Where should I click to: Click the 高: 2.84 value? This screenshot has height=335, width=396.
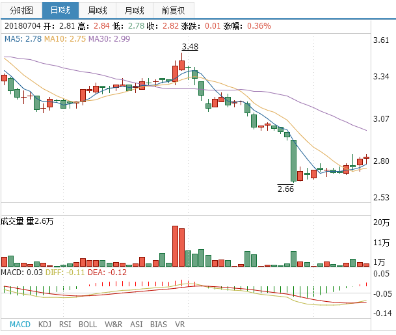coord(101,26)
